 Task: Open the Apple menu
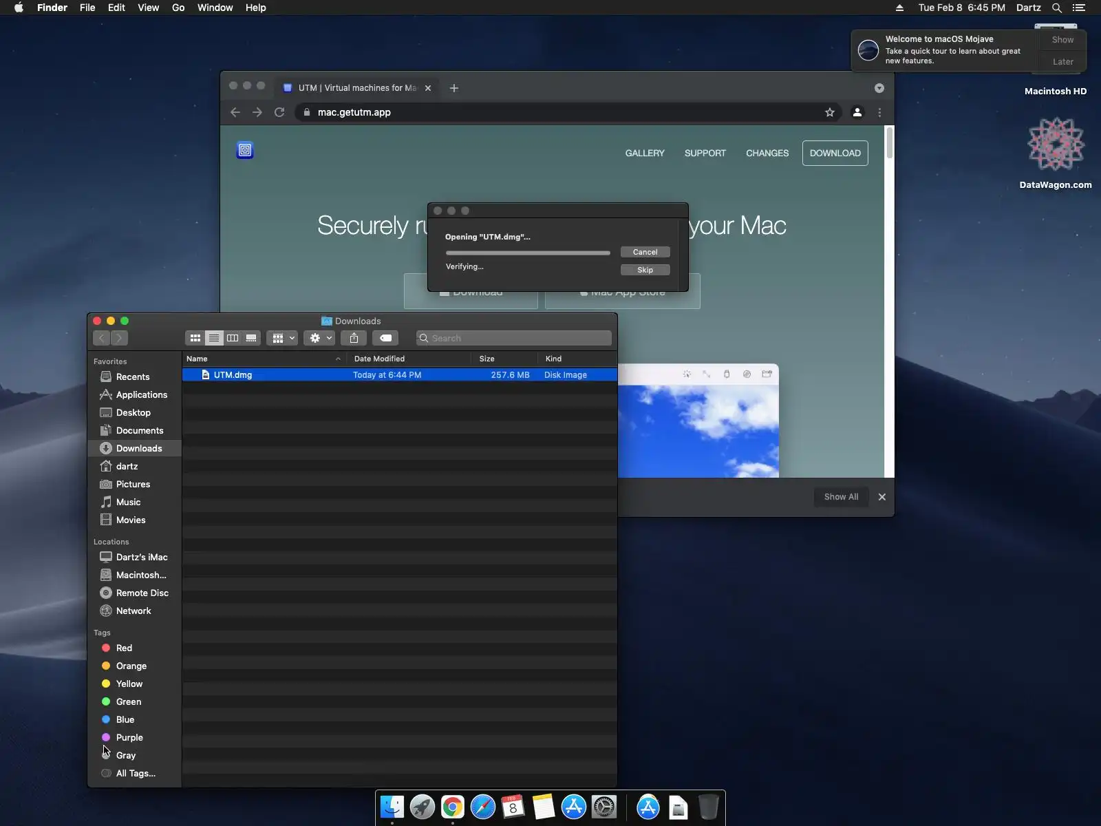19,8
